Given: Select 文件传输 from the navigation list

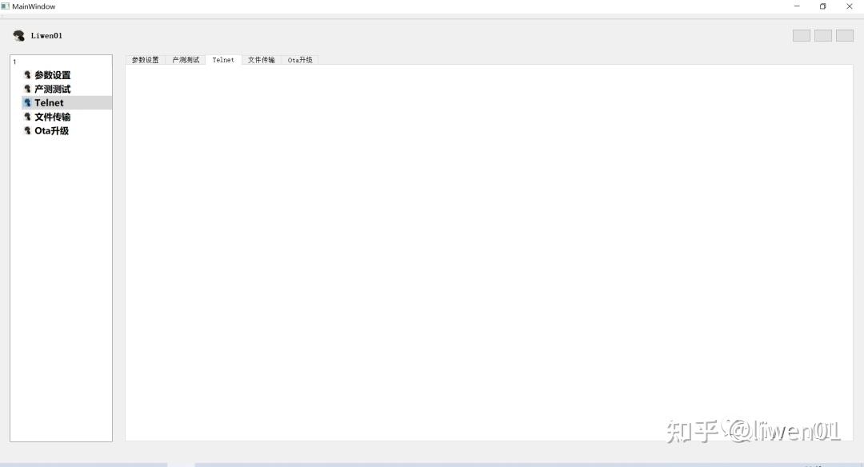Looking at the screenshot, I should coord(52,117).
